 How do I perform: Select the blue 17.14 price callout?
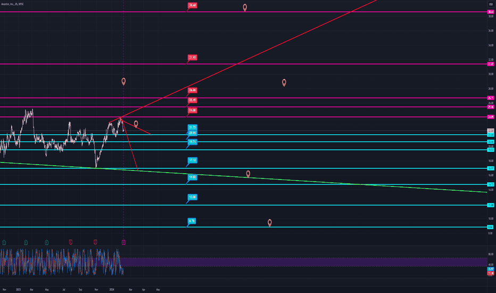point(192,160)
